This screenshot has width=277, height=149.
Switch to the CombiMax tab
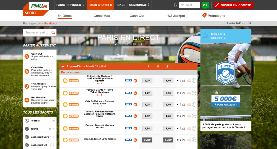coord(102,16)
